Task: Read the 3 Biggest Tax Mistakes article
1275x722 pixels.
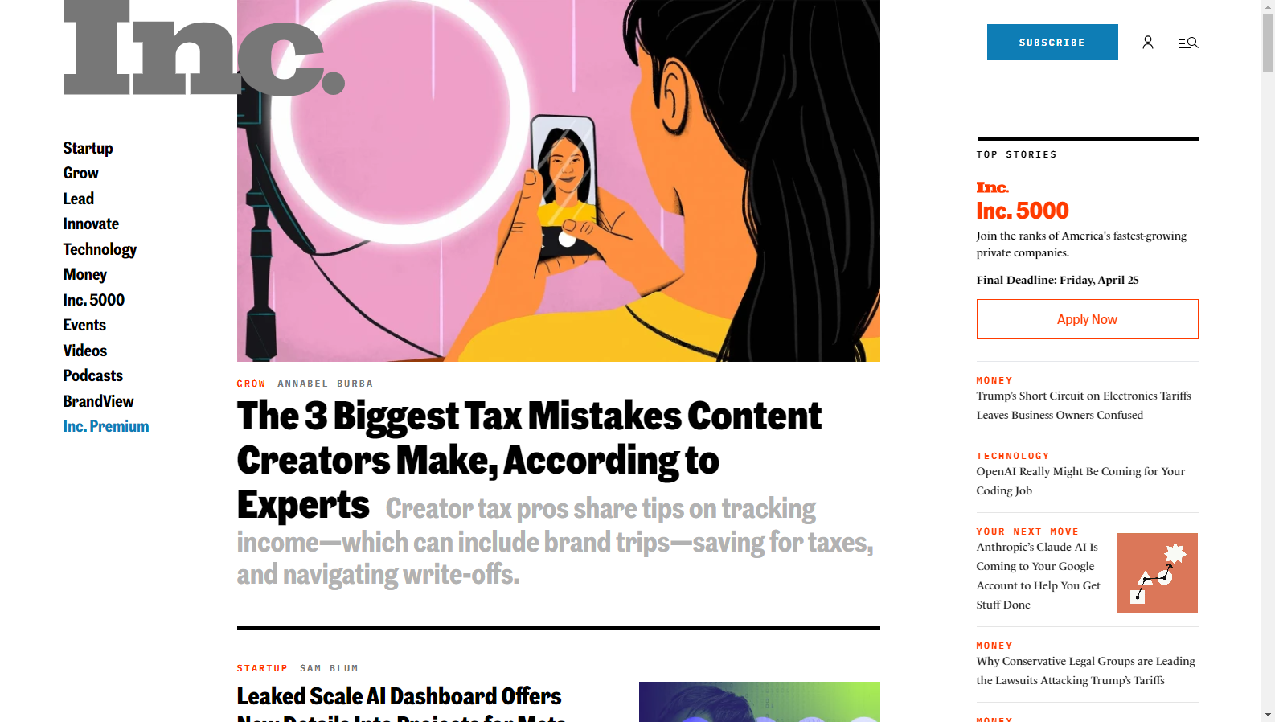Action: (x=529, y=460)
